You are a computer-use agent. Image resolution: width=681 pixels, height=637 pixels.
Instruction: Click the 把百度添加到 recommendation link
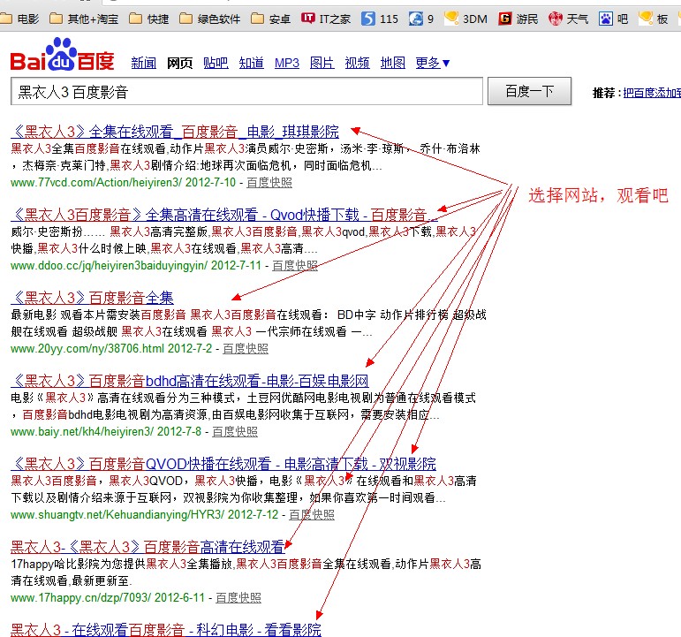click(652, 93)
